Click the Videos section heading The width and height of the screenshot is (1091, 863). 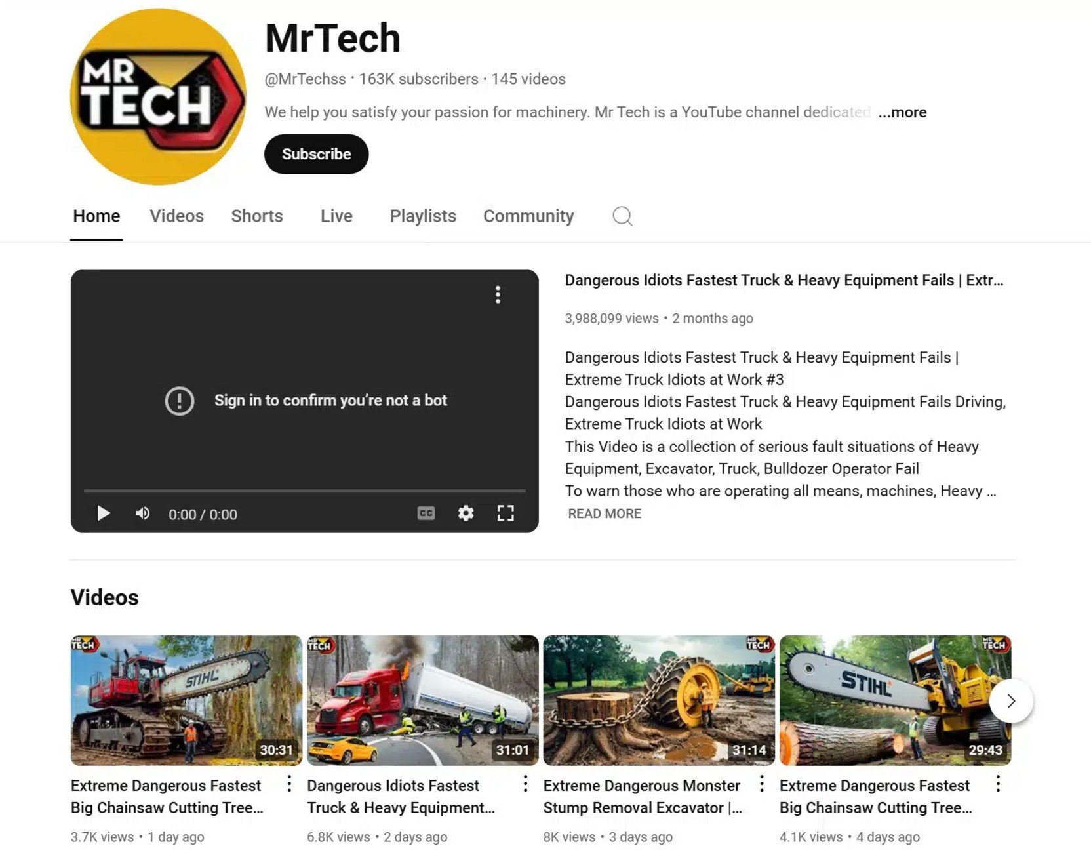coord(105,597)
